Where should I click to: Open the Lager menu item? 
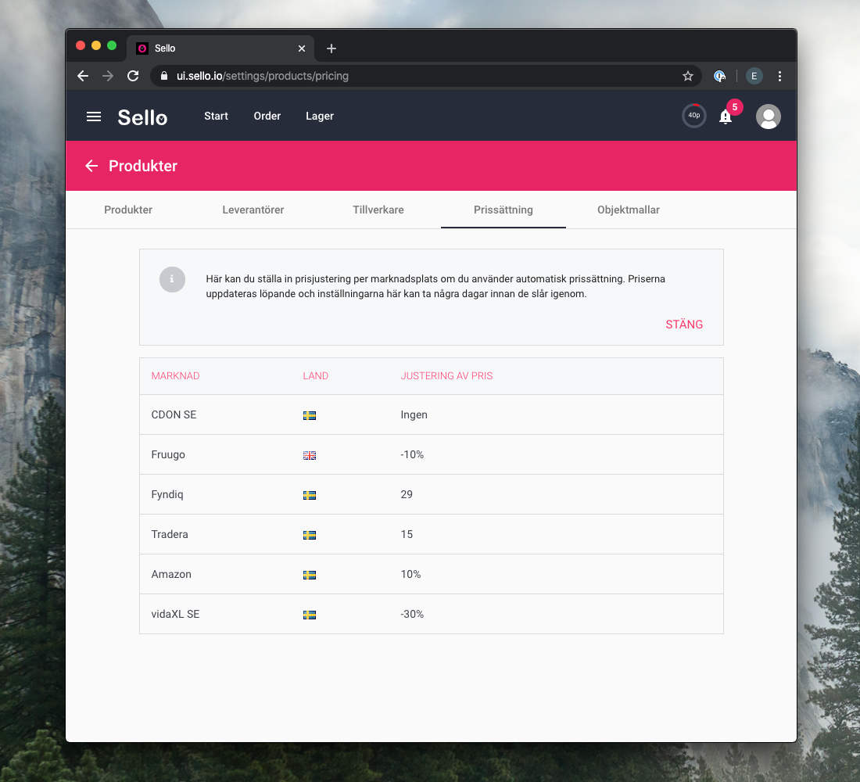click(x=320, y=116)
